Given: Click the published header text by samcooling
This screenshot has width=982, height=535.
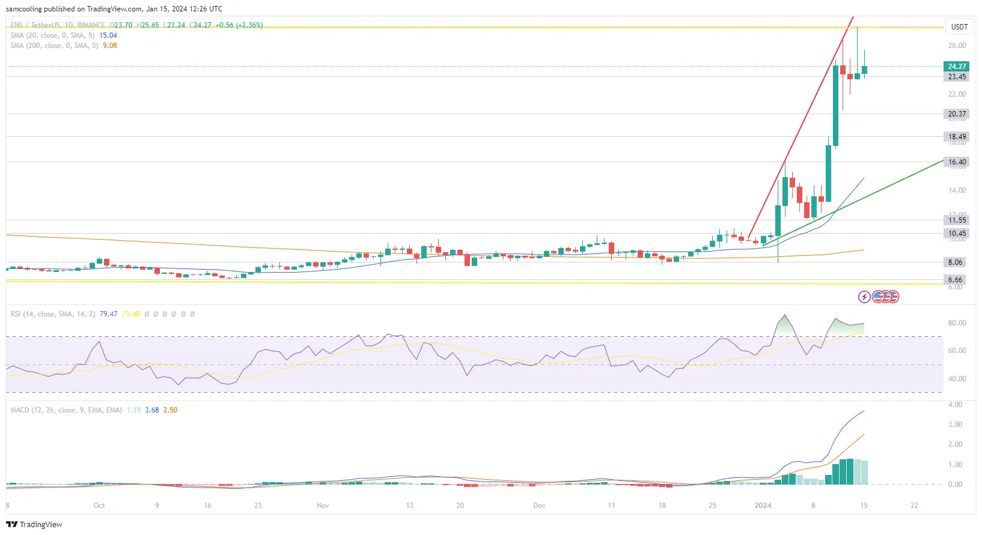Looking at the screenshot, I should (x=114, y=9).
